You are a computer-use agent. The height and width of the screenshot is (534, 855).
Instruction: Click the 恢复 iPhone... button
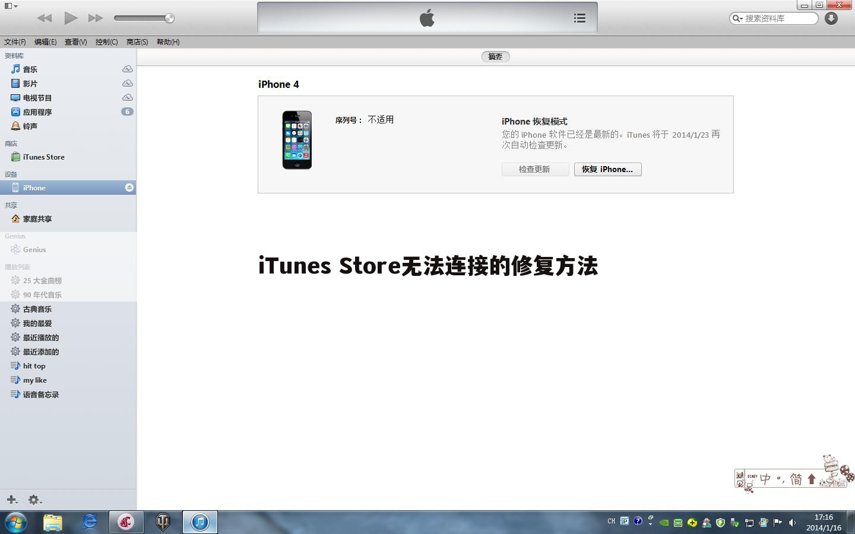point(607,169)
